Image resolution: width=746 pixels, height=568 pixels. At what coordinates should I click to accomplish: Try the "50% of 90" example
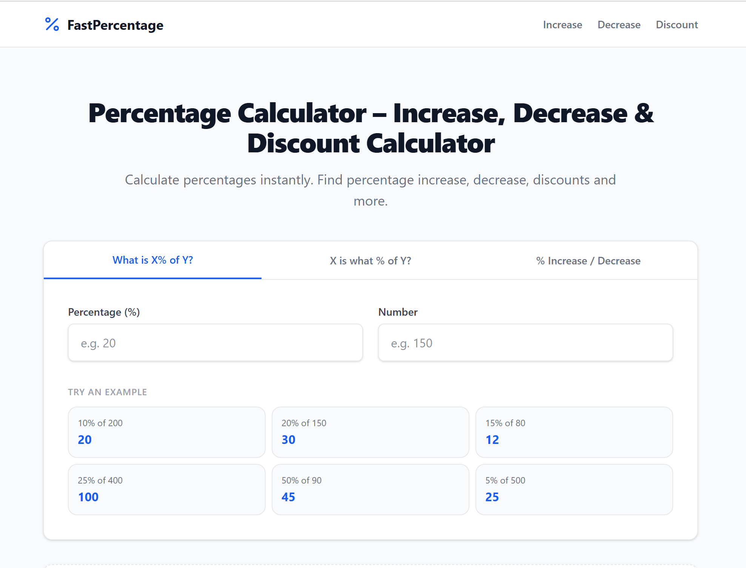(371, 489)
